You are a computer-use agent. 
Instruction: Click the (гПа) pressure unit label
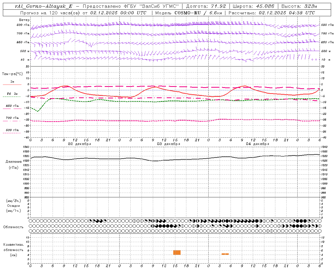click(x=14, y=167)
